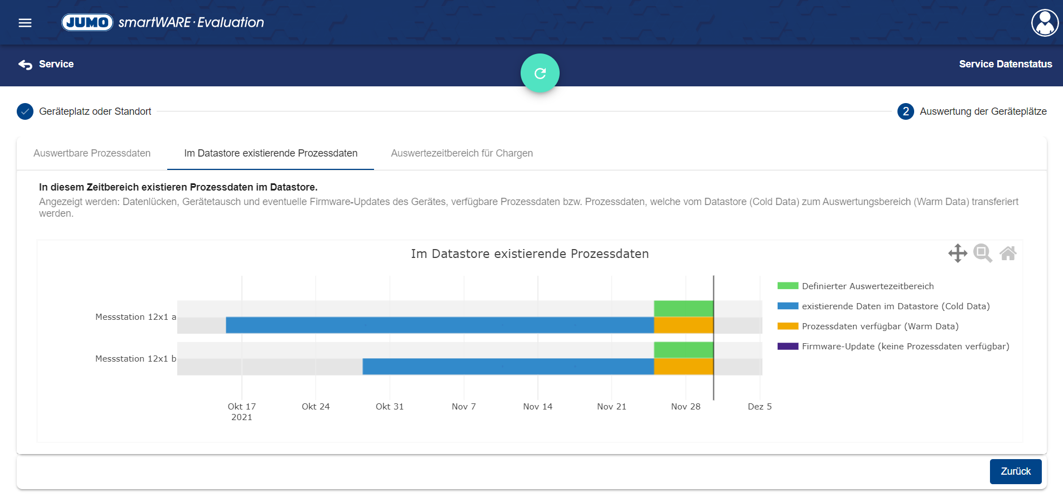Viewport: 1063px width, 502px height.
Task: Open the user profile icon
Action: (x=1044, y=23)
